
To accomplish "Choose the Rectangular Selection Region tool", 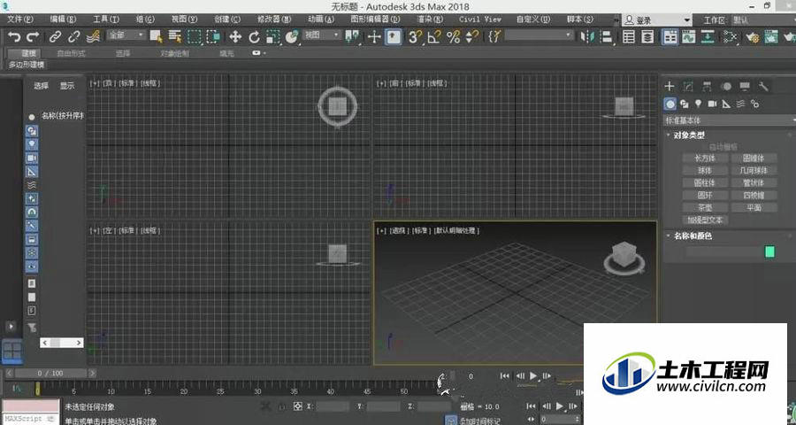I will [195, 36].
